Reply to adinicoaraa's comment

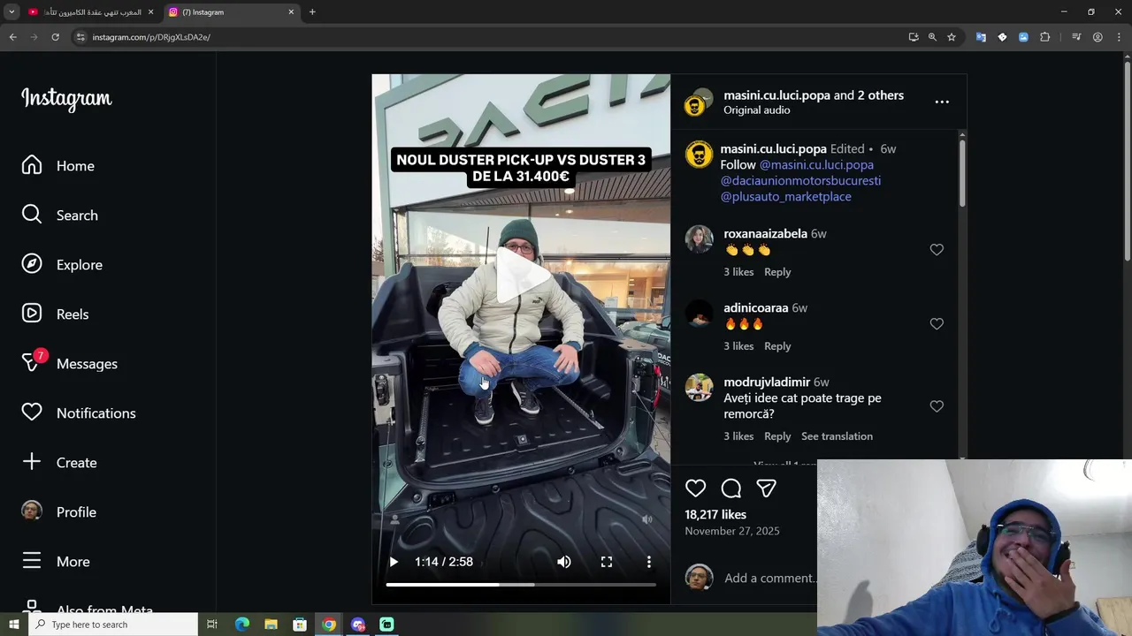pyautogui.click(x=777, y=346)
